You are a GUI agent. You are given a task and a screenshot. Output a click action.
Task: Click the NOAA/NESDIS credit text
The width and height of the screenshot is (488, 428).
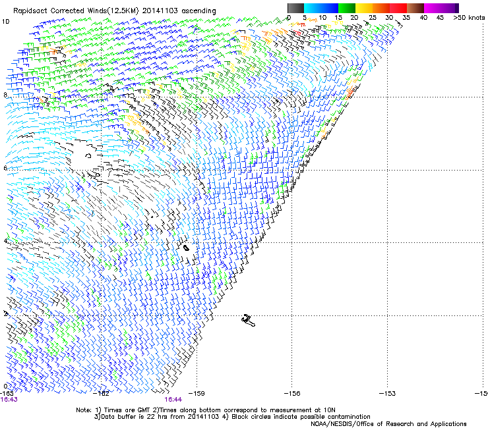(x=388, y=424)
